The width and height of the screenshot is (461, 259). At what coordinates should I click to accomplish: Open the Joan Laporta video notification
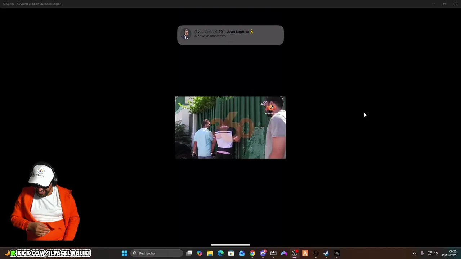pyautogui.click(x=230, y=35)
